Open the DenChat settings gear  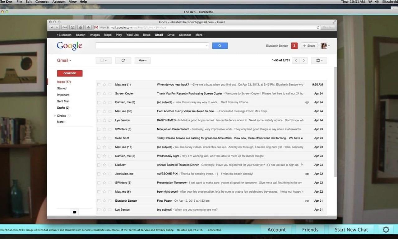click(386, 230)
